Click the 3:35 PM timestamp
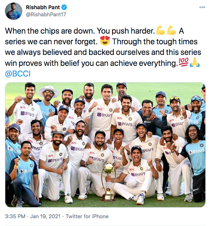 [15, 216]
